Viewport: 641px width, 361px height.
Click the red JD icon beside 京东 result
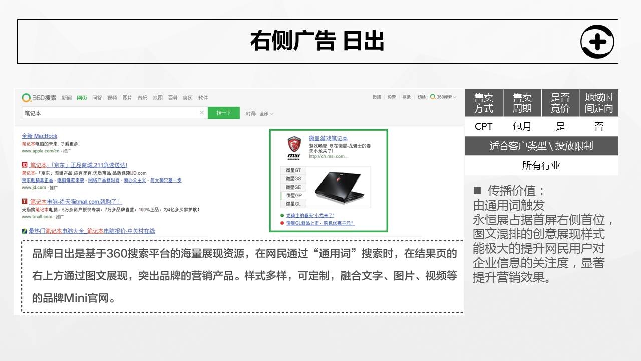point(24,165)
